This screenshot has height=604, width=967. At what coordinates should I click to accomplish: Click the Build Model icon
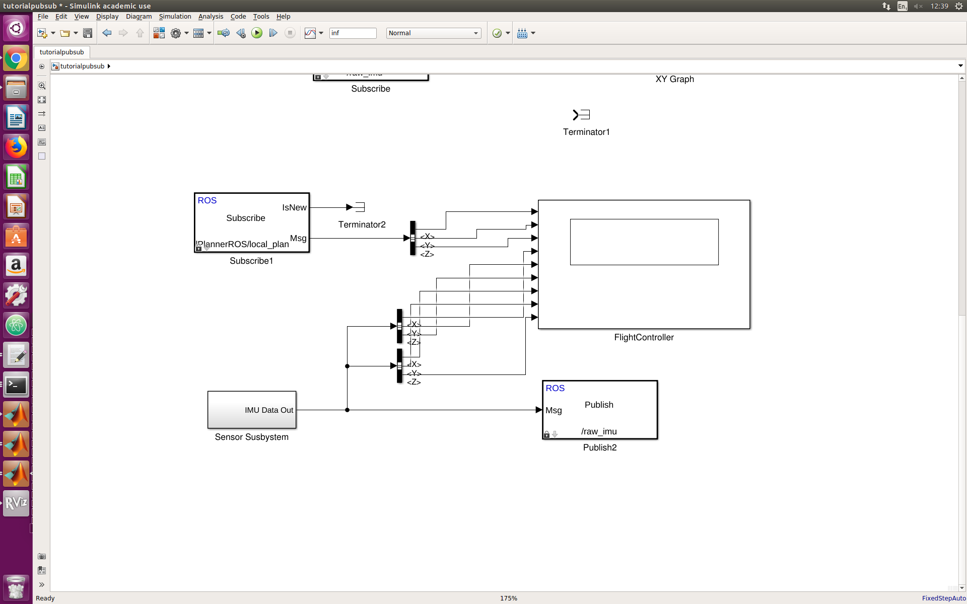522,33
